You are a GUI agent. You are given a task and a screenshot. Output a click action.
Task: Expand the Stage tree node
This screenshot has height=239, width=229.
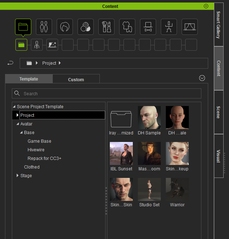click(x=17, y=175)
